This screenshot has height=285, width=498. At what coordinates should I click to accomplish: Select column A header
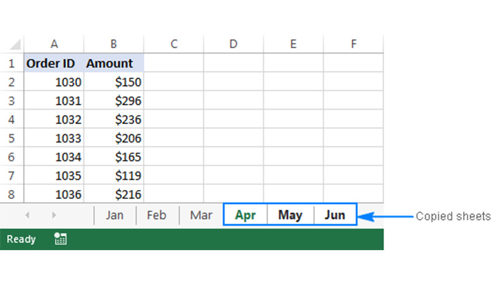click(x=54, y=44)
